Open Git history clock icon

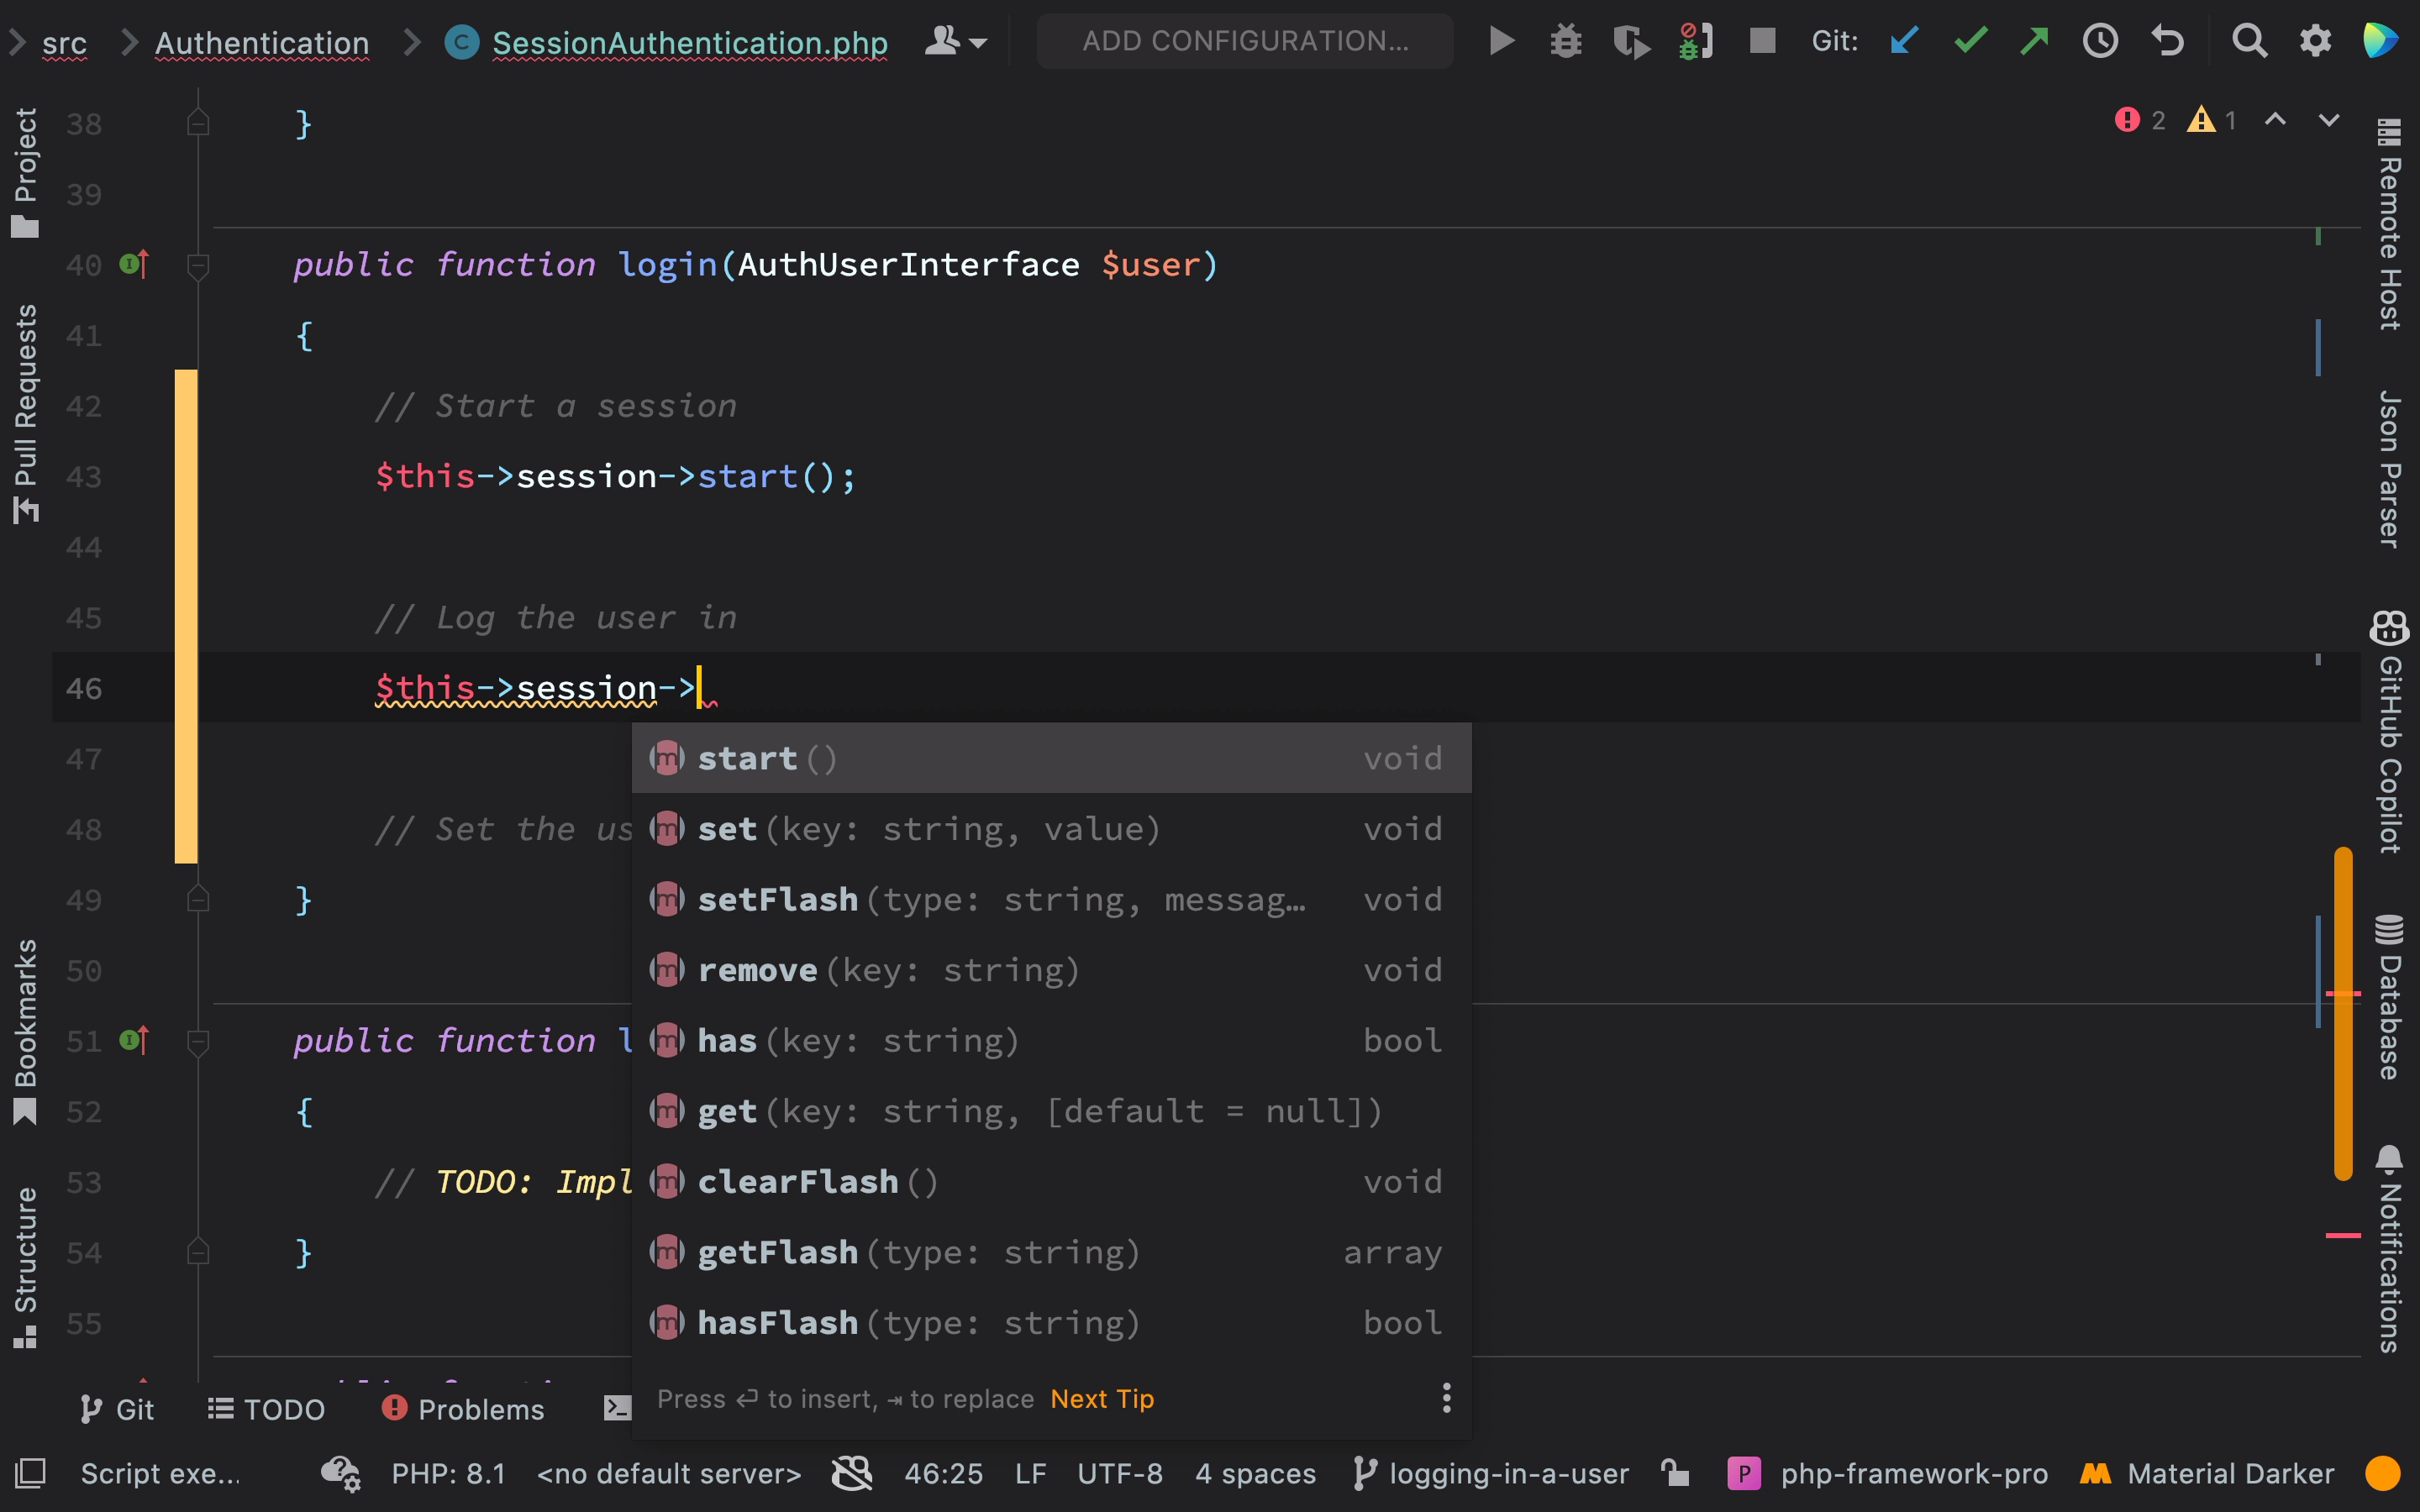click(x=2100, y=41)
